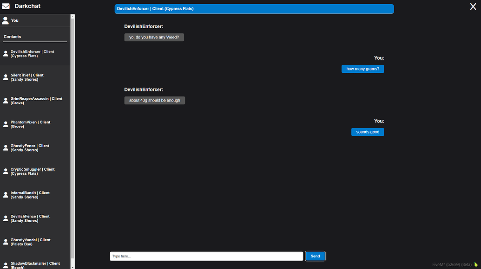
Task: Click the contacts list scrollbar thumb
Action: [72, 139]
